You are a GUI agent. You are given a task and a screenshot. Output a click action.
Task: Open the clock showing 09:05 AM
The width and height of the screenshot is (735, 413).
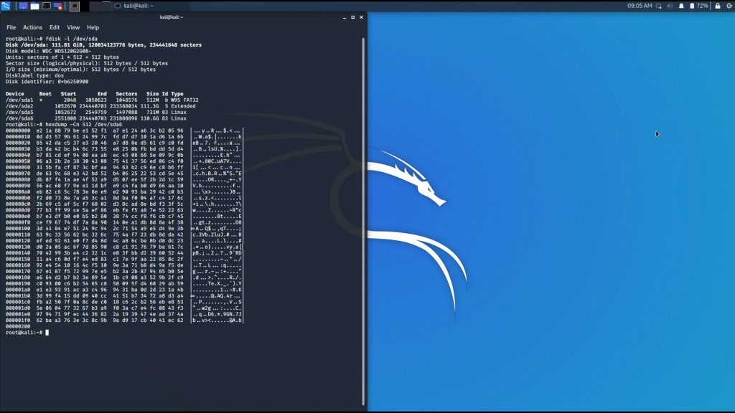point(640,6)
